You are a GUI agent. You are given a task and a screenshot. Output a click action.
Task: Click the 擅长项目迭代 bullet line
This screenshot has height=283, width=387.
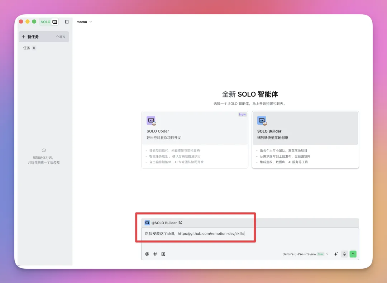(175, 150)
